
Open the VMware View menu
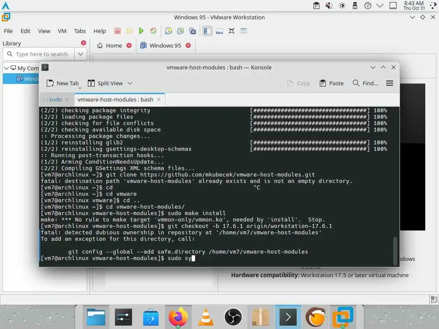point(44,31)
